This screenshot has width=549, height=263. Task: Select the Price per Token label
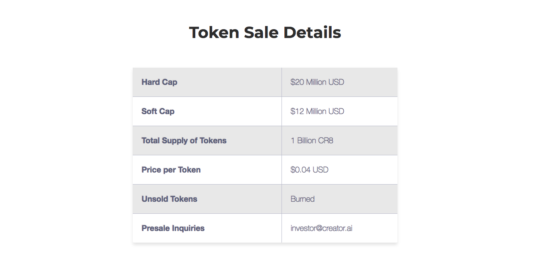click(x=171, y=170)
